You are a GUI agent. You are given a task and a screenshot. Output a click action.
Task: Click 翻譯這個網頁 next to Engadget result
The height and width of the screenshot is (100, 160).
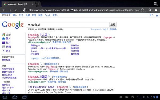pos(51,64)
